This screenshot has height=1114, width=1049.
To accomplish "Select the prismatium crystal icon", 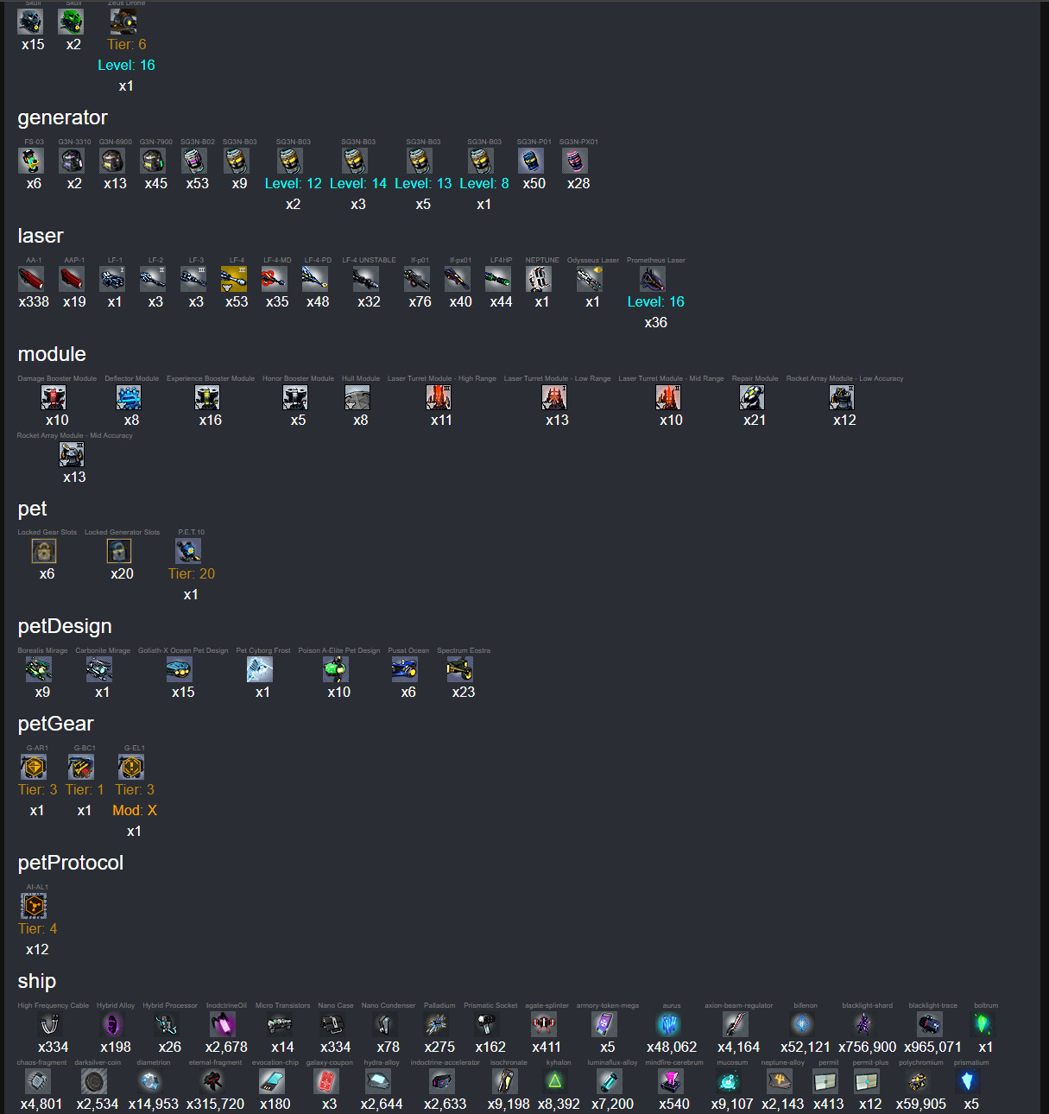I will (x=968, y=1081).
